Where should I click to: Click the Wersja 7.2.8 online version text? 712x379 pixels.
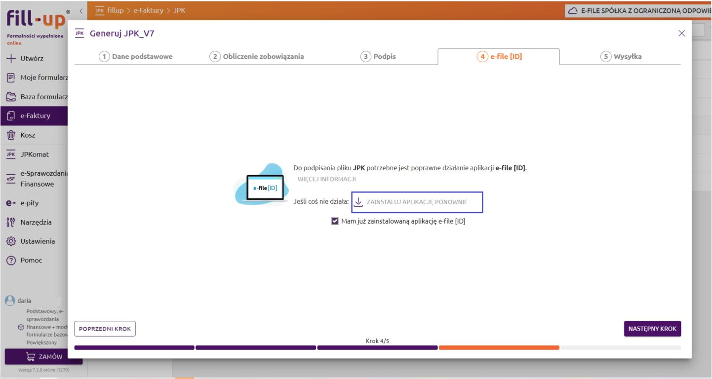tap(44, 370)
